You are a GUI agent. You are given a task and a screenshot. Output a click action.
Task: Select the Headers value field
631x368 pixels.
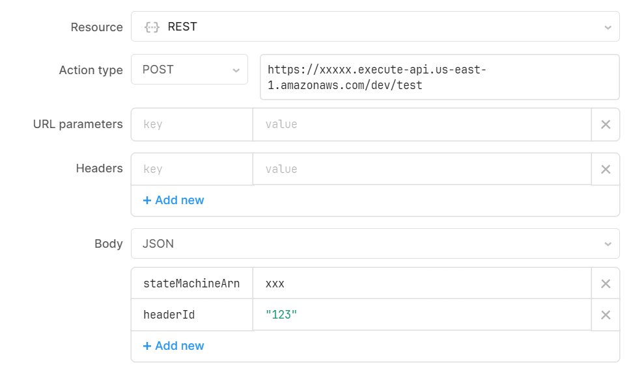(x=422, y=169)
